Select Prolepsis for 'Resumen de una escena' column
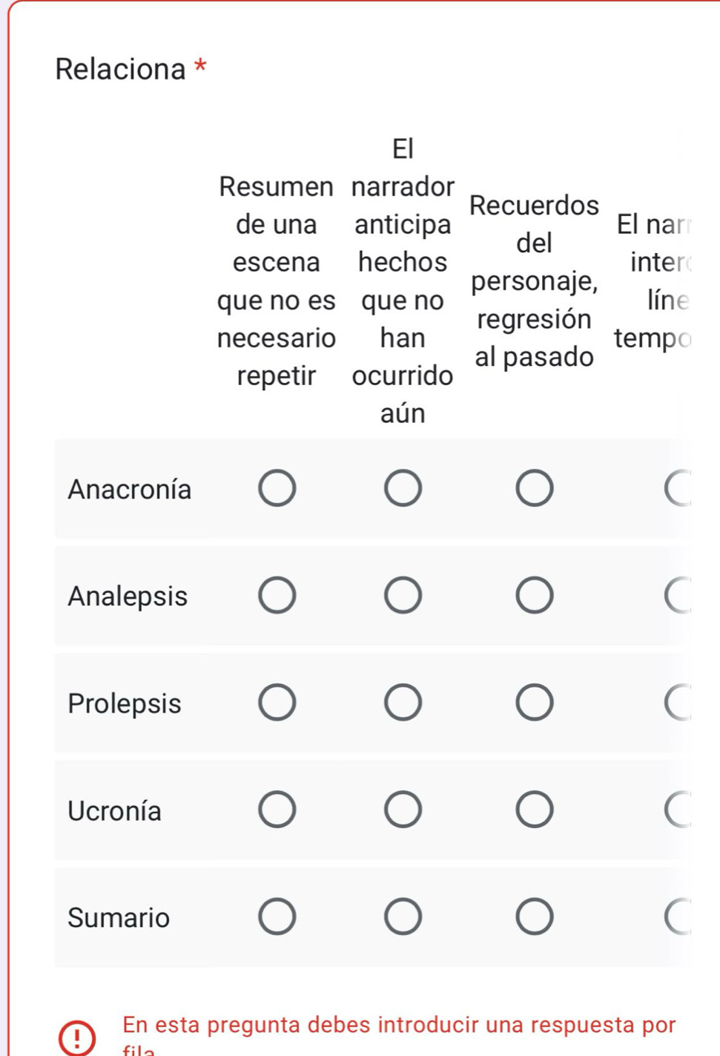 point(277,703)
